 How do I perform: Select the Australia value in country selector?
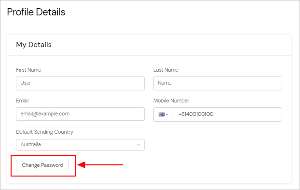30,144
